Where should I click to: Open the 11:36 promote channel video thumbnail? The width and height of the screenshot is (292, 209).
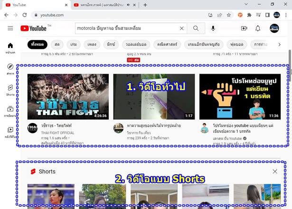click(240, 97)
